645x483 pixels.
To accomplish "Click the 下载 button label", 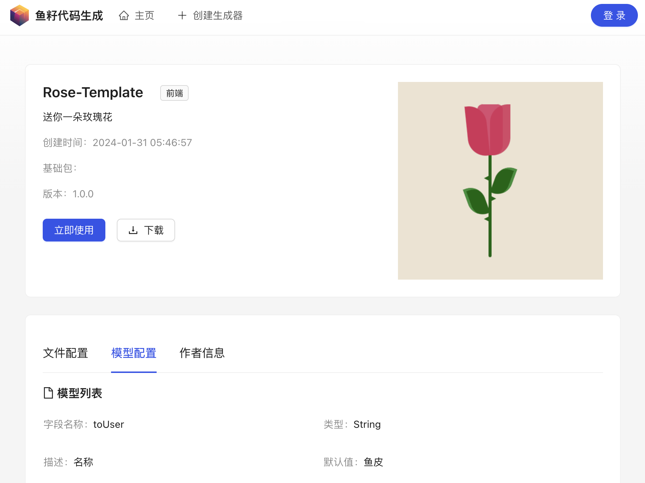I will (x=154, y=230).
